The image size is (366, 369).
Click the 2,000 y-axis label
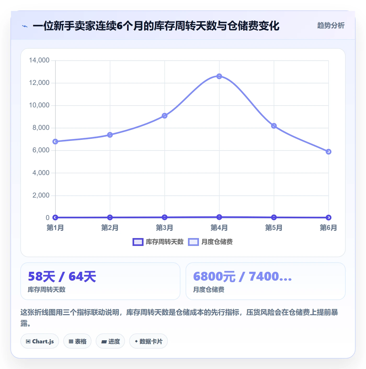click(x=41, y=195)
